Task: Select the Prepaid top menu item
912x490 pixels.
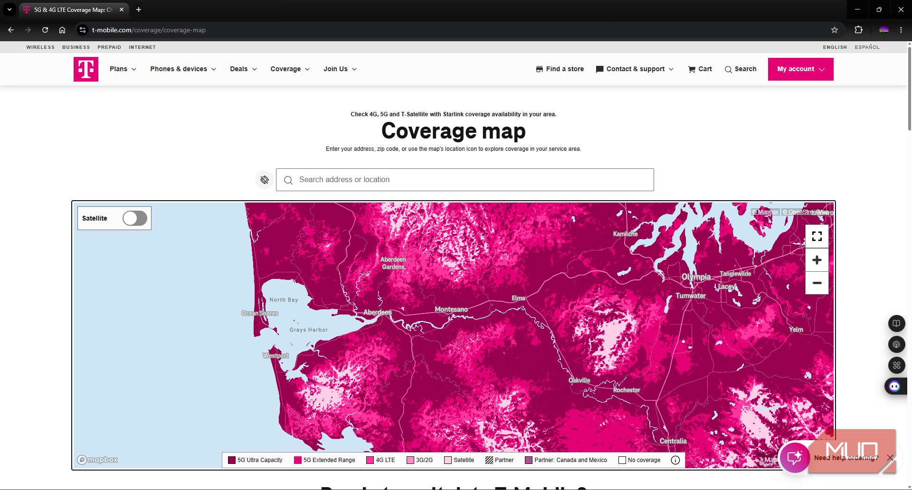Action: pyautogui.click(x=109, y=47)
